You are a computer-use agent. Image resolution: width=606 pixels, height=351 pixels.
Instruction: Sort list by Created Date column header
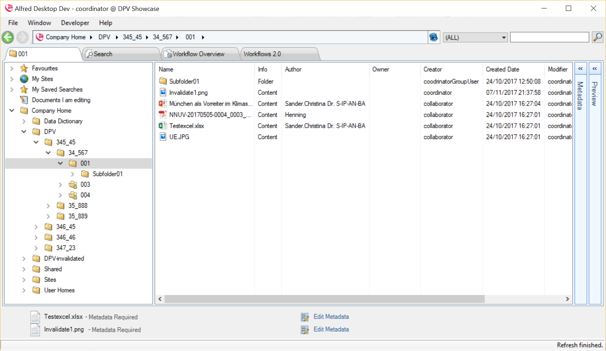[502, 69]
